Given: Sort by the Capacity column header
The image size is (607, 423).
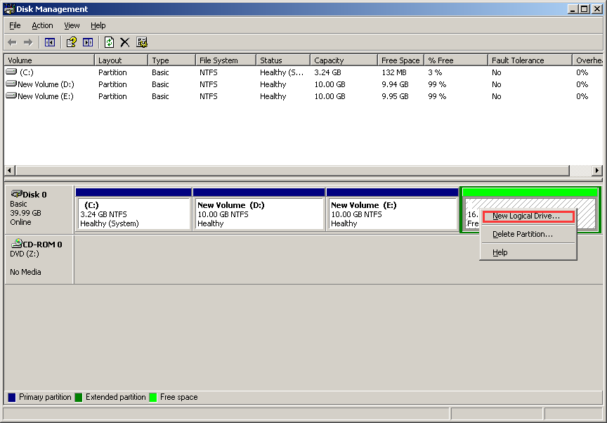Looking at the screenshot, I should [x=344, y=60].
